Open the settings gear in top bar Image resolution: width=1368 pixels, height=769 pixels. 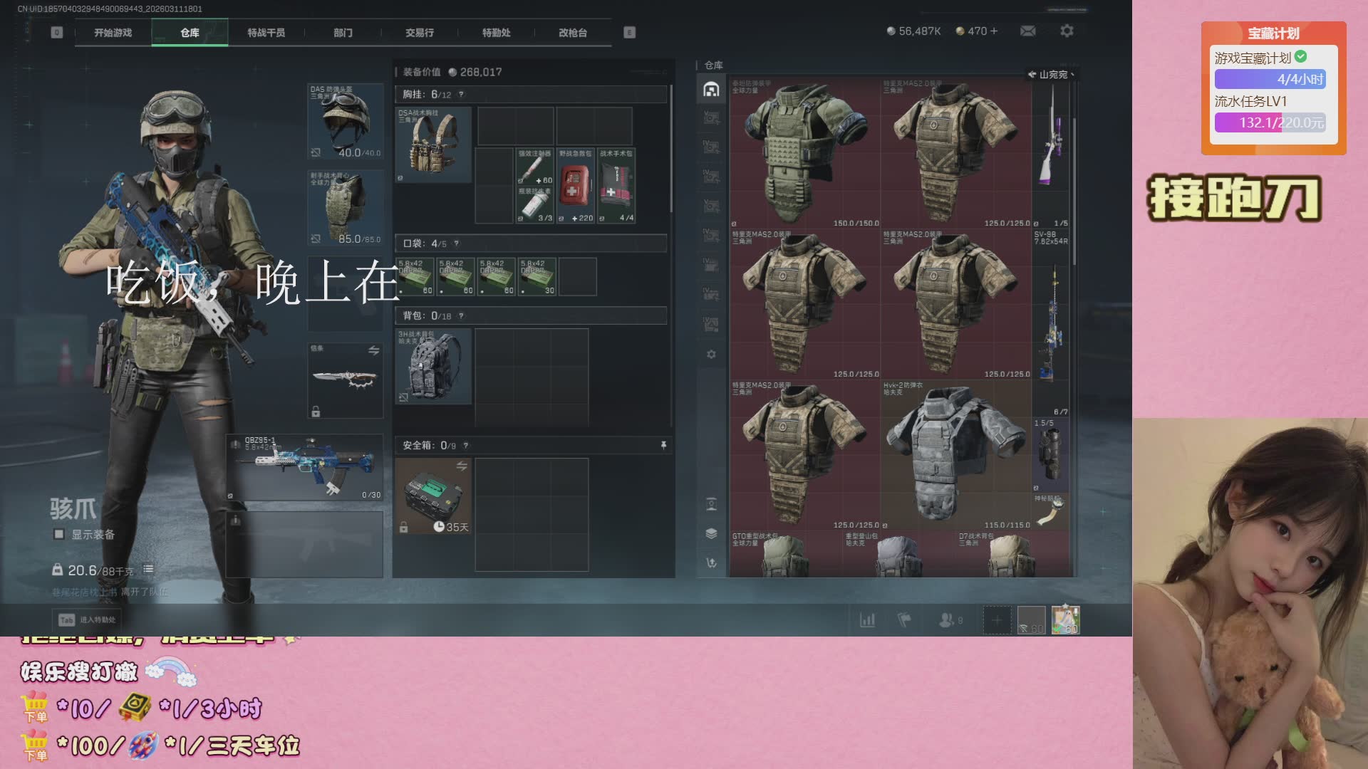(1067, 31)
